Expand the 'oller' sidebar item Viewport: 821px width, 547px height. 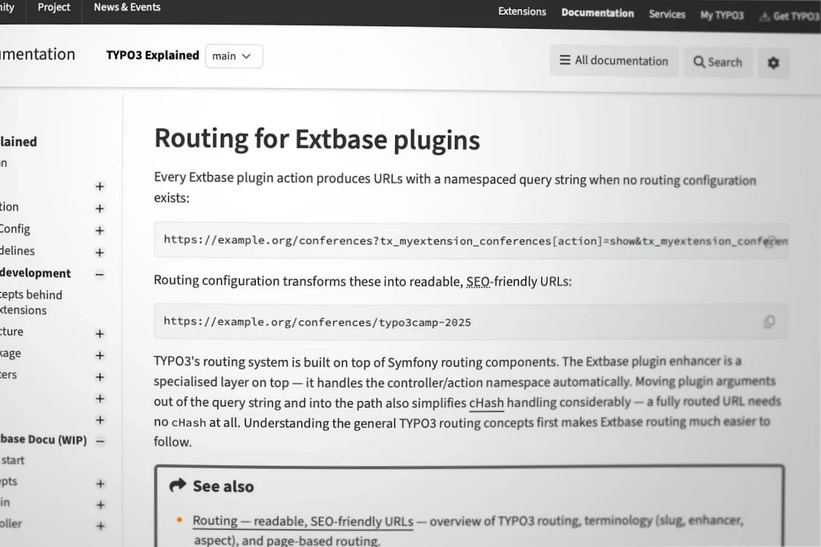100,526
